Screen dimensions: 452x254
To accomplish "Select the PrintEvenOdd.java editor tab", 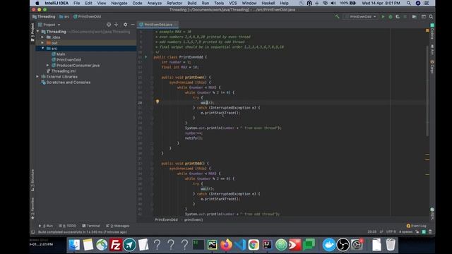I will tap(158, 25).
